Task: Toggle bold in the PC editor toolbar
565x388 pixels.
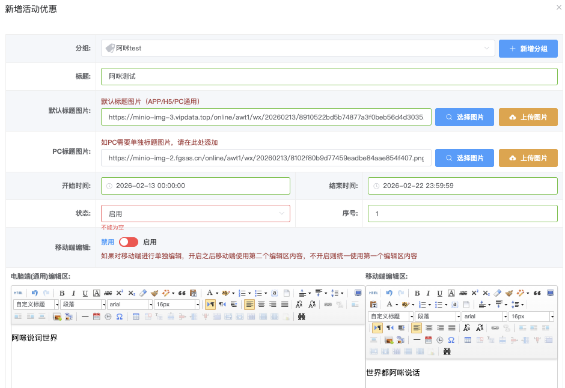Action: coord(62,293)
